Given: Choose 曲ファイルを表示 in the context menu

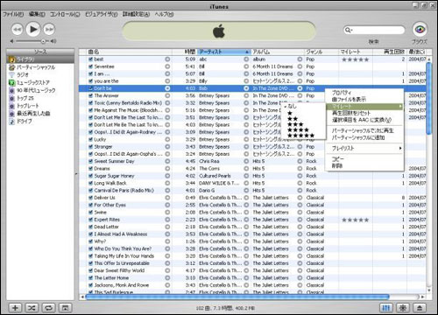Looking at the screenshot, I should click(x=364, y=100).
